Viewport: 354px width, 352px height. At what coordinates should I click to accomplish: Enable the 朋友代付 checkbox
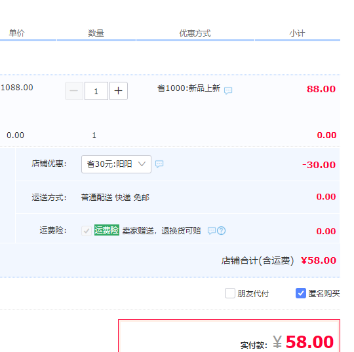(230, 293)
